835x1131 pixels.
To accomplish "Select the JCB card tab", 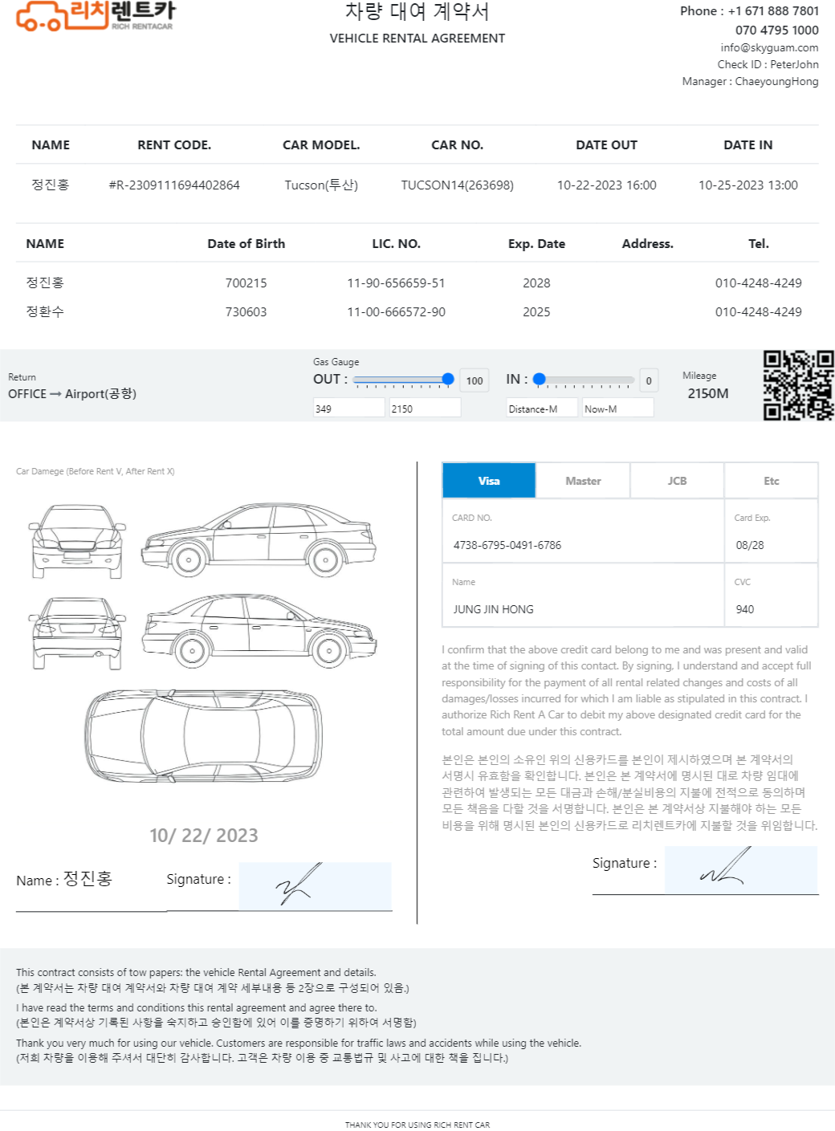I will (677, 481).
